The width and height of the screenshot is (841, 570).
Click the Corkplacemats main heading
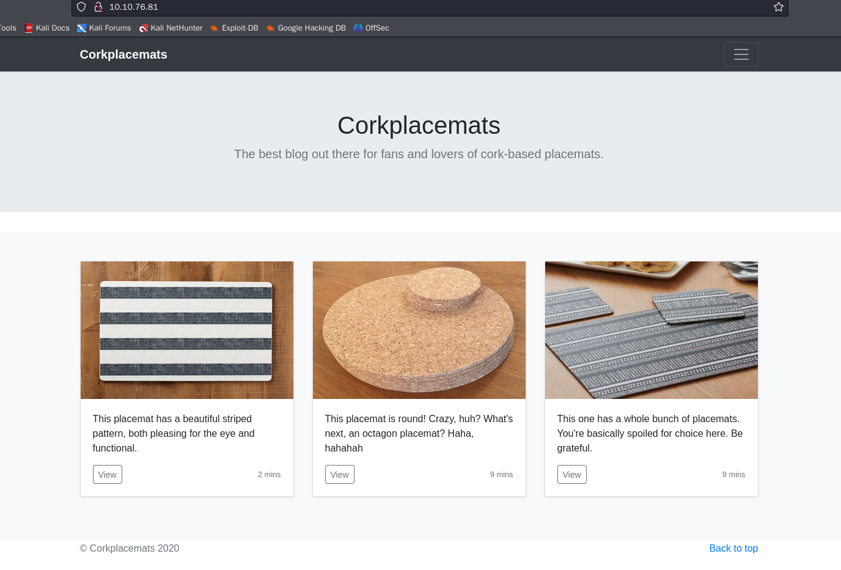pyautogui.click(x=419, y=126)
